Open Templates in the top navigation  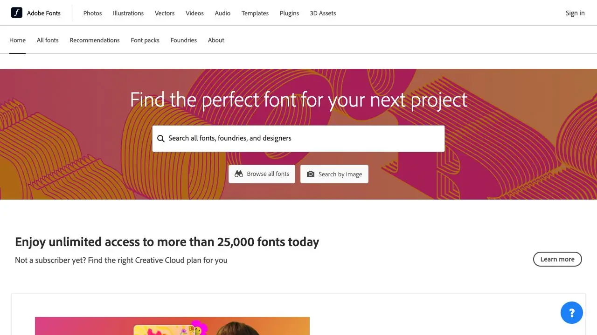pyautogui.click(x=255, y=13)
